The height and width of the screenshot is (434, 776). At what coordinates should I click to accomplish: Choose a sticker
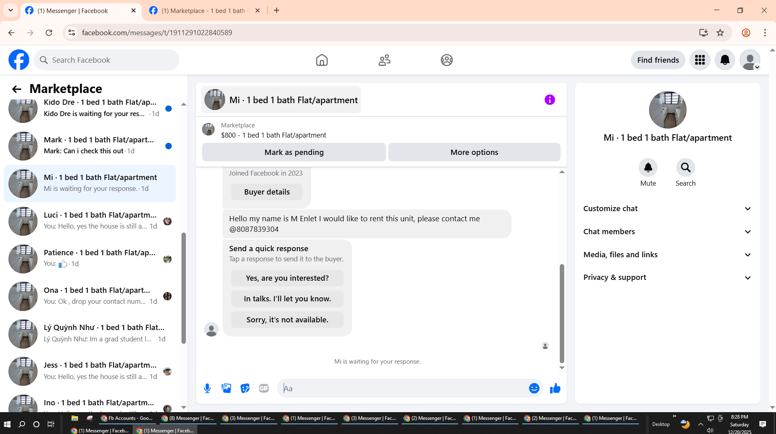(245, 388)
